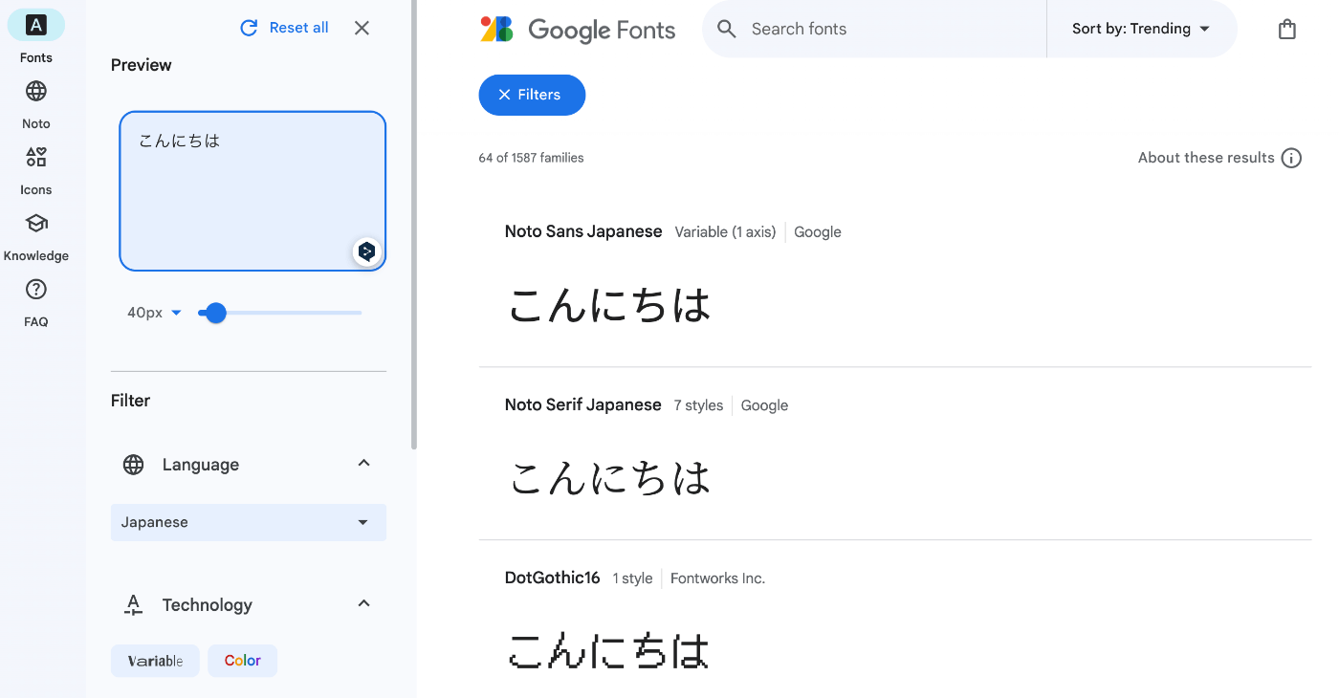Click the preview font size slider
The height and width of the screenshot is (698, 1339).
pyautogui.click(x=279, y=313)
